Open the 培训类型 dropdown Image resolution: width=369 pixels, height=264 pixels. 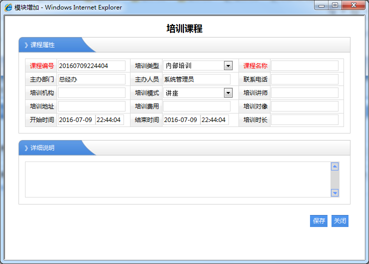tap(228, 65)
